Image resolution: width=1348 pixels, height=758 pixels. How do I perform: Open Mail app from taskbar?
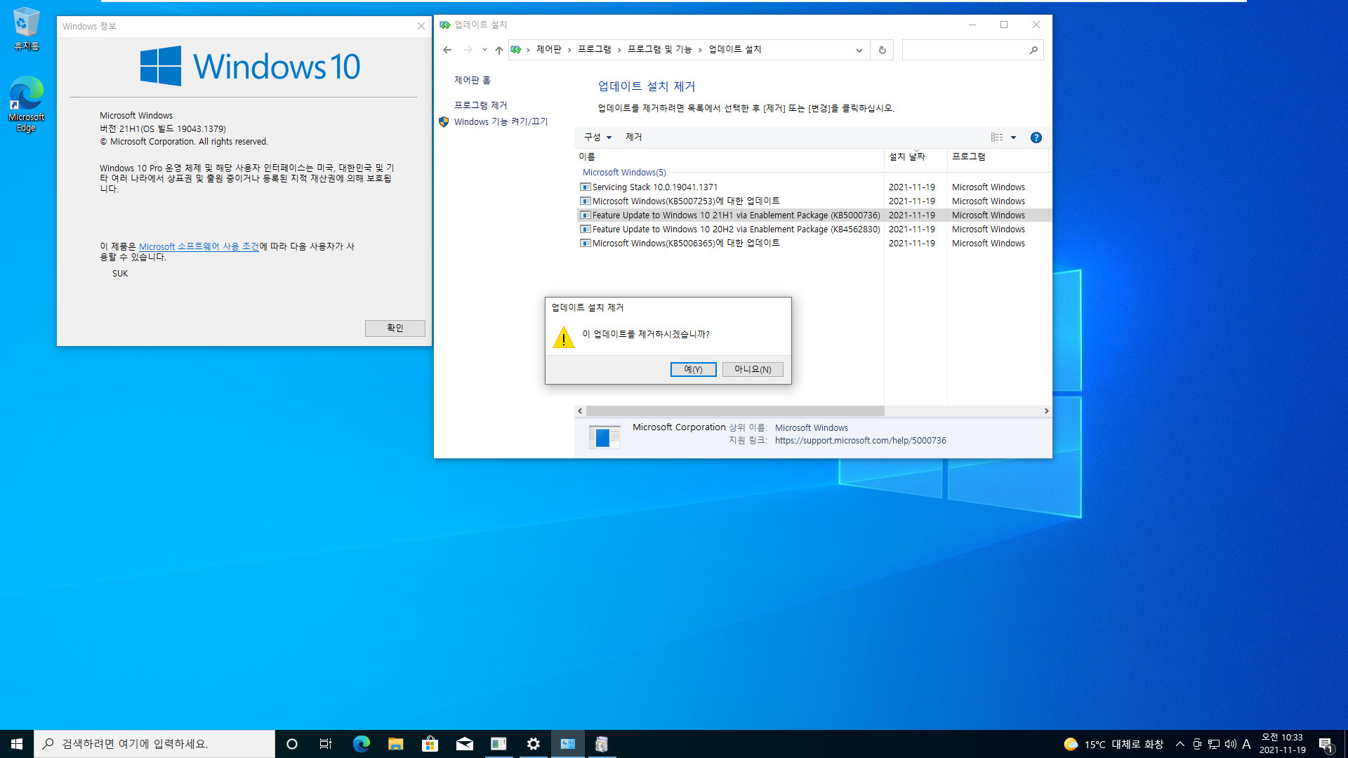point(465,744)
